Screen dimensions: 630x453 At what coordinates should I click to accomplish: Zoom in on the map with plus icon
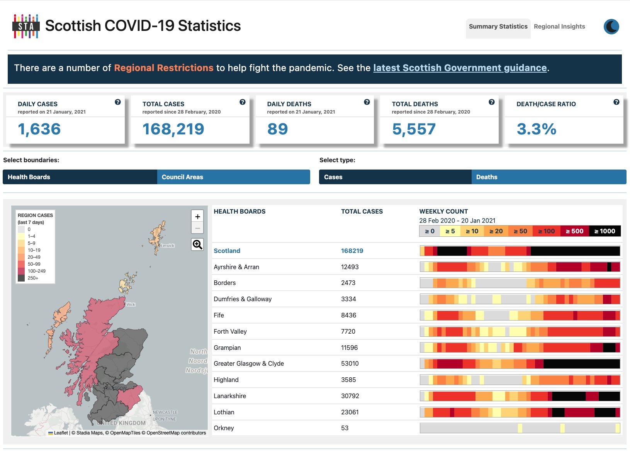tap(197, 217)
